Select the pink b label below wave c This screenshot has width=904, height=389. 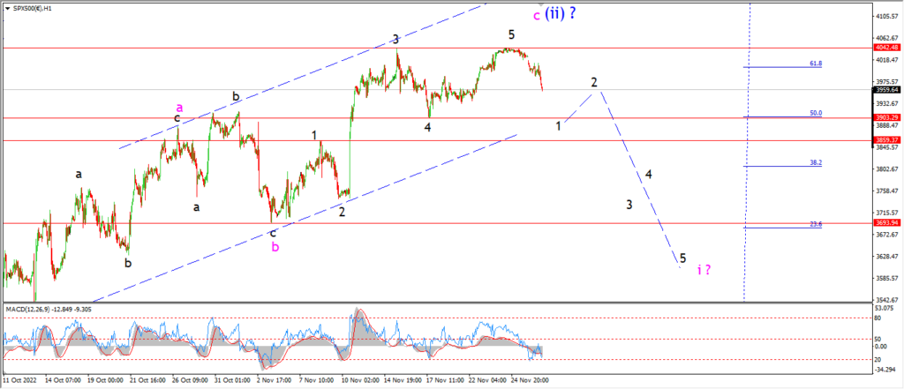click(x=275, y=247)
